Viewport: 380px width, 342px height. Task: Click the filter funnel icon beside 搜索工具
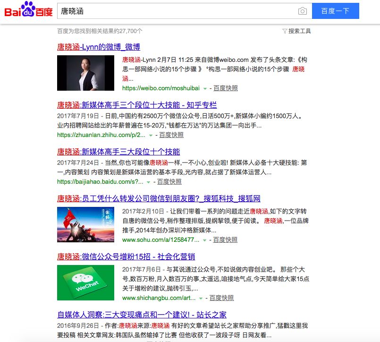pos(285,31)
